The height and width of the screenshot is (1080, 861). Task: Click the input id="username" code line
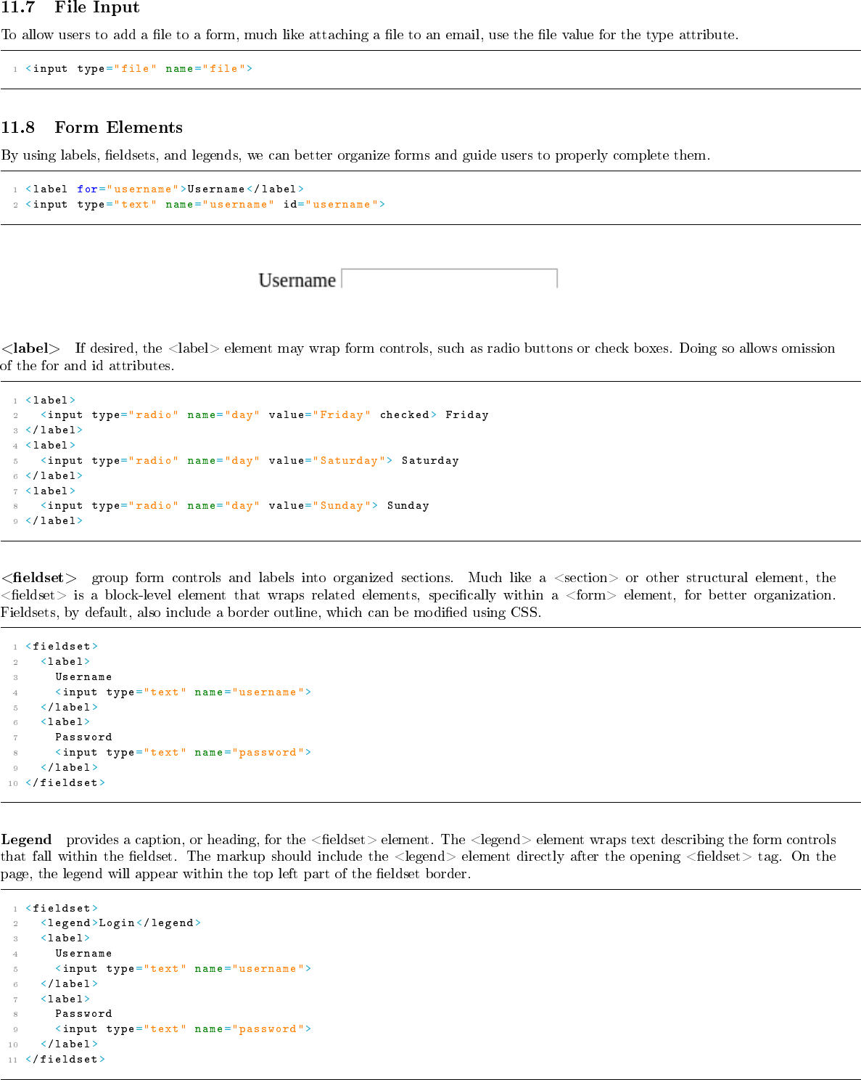tap(205, 205)
